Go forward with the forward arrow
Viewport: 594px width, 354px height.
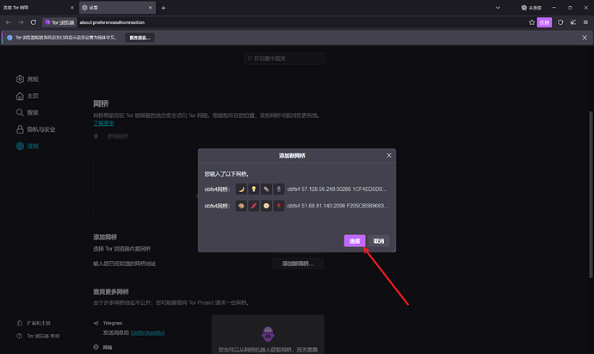click(21, 22)
